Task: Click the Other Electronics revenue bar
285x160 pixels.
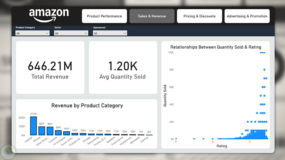Action: (50, 131)
